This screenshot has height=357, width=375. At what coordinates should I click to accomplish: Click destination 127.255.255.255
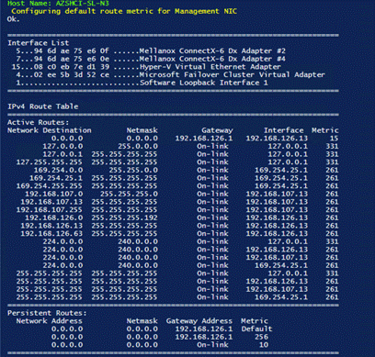click(50, 162)
